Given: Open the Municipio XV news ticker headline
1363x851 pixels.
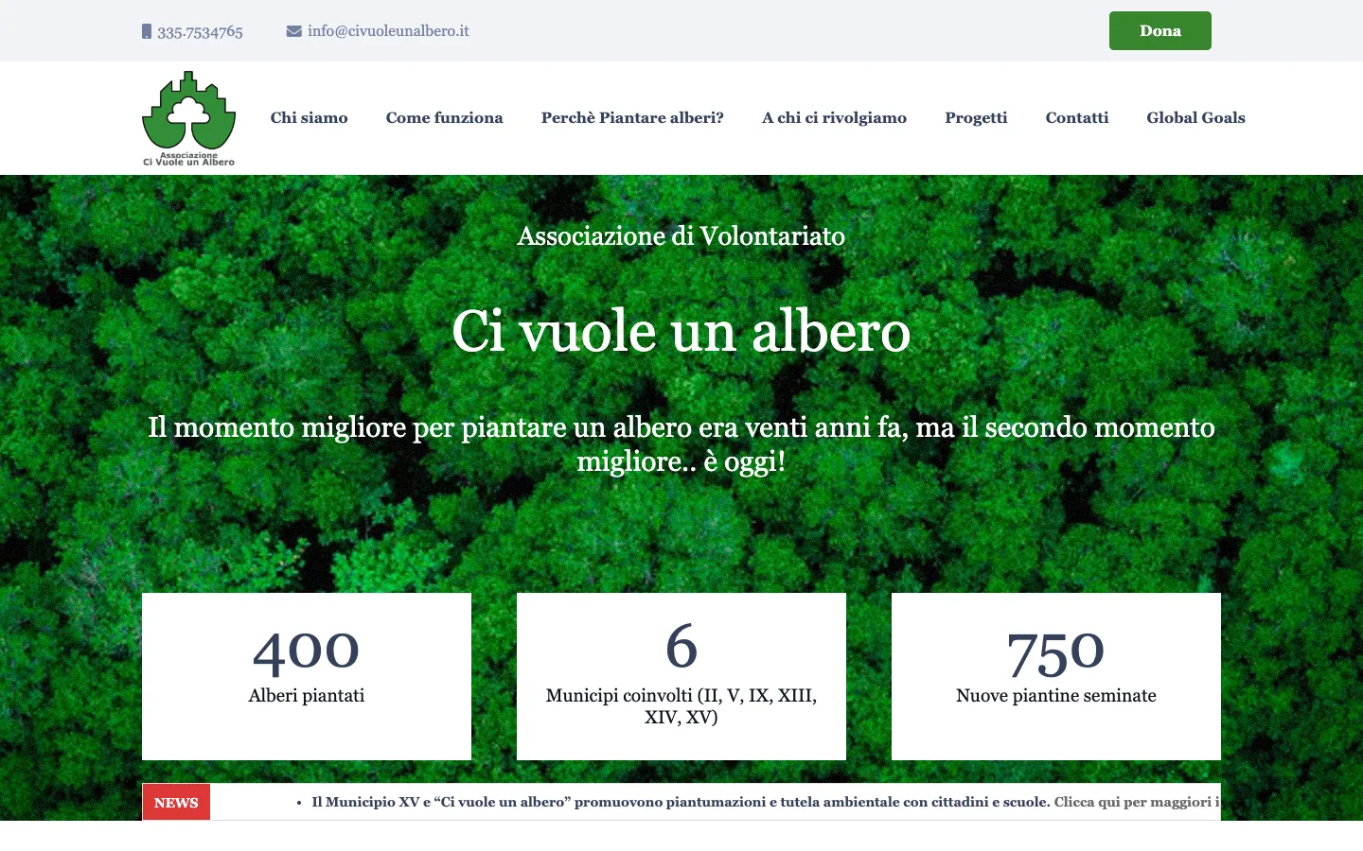Looking at the screenshot, I should [x=681, y=802].
